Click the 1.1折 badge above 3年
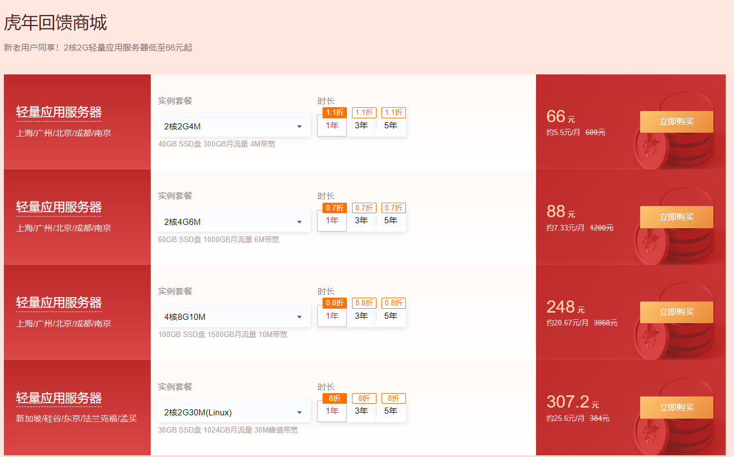This screenshot has height=457, width=734. pyautogui.click(x=364, y=113)
